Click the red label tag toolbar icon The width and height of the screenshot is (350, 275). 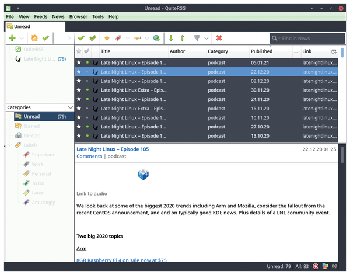pyautogui.click(x=118, y=38)
